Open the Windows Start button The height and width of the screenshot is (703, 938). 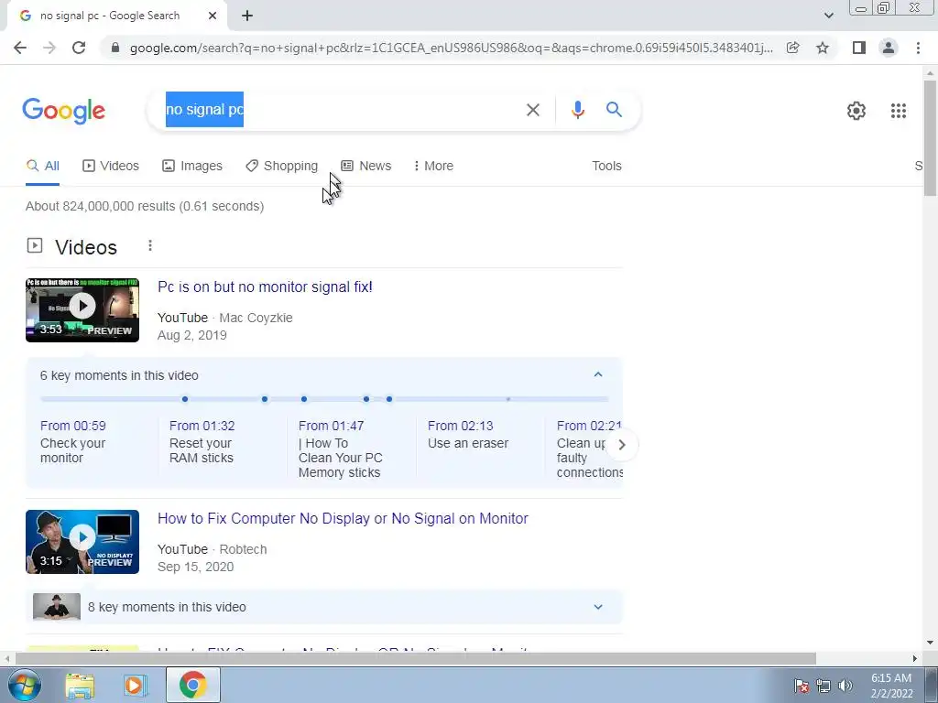coord(24,685)
